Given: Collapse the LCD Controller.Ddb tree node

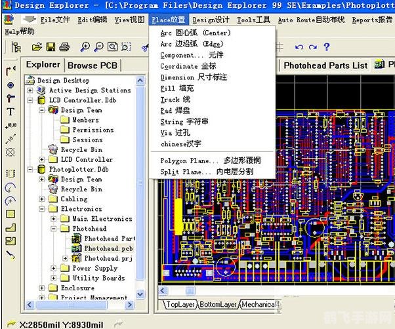Looking at the screenshot, I should tap(31, 100).
